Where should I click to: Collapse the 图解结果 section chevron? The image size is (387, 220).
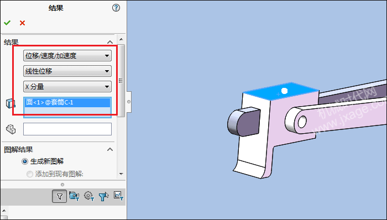pos(110,149)
